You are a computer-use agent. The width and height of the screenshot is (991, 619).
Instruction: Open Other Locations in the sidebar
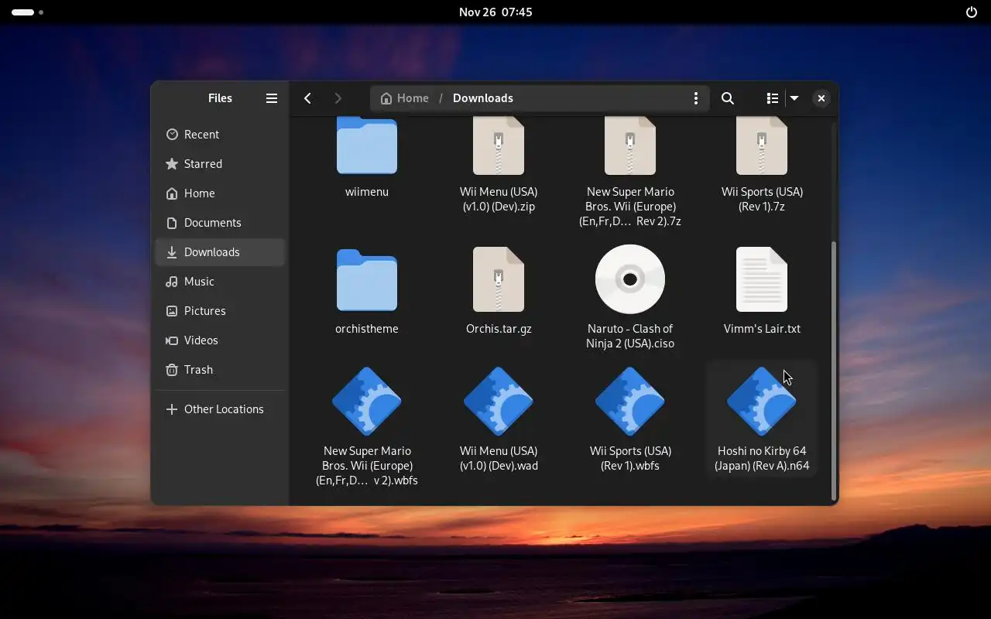pyautogui.click(x=221, y=409)
